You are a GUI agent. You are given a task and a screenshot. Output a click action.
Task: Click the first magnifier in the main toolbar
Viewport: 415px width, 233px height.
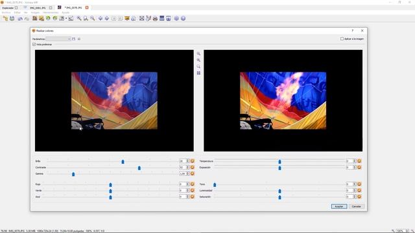tap(79, 18)
